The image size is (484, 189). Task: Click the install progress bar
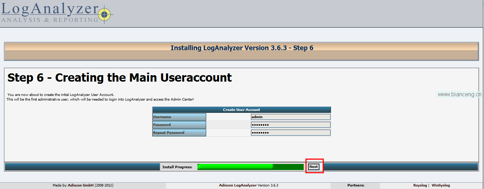pyautogui.click(x=251, y=167)
